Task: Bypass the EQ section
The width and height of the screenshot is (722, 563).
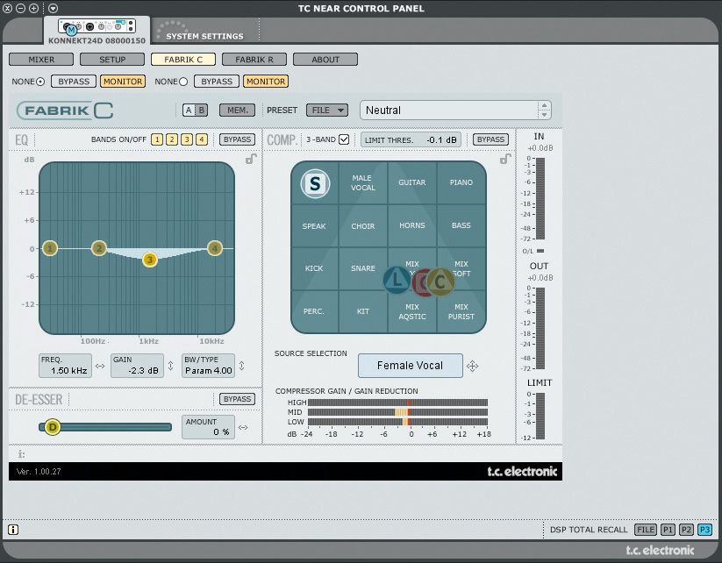Action: pos(237,139)
